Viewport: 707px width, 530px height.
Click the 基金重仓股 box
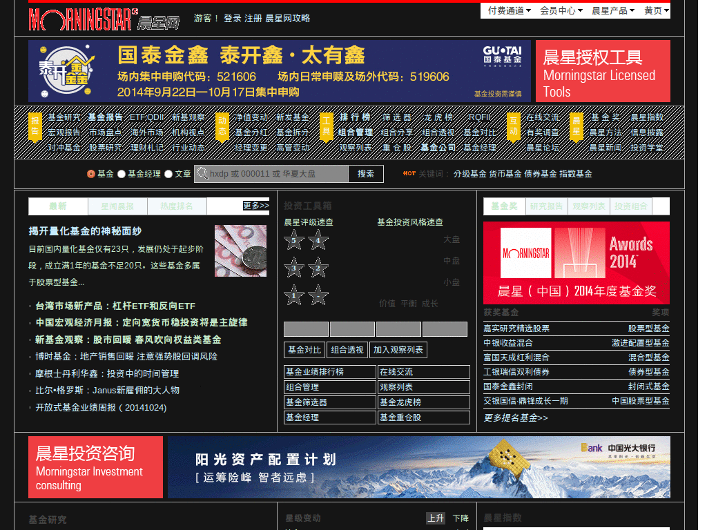[423, 418]
